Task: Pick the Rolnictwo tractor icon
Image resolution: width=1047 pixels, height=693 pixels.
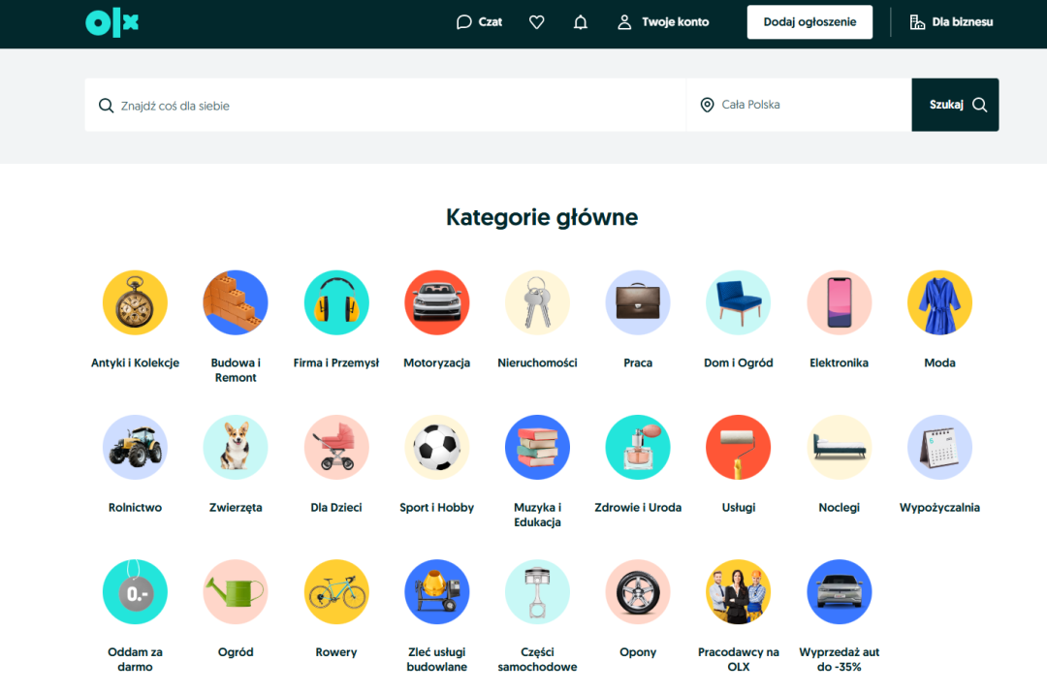Action: [135, 447]
